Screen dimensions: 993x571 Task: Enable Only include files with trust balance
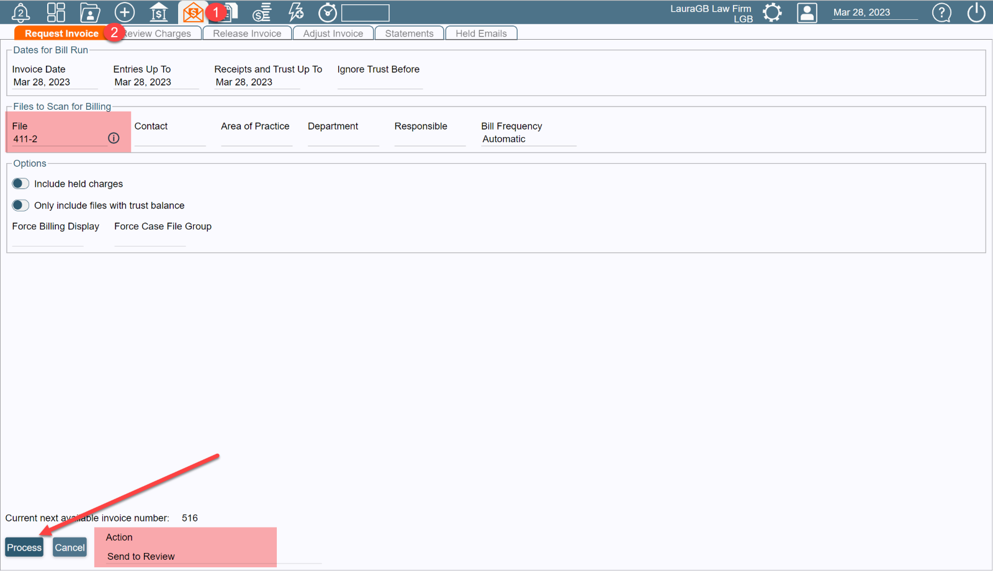pyautogui.click(x=20, y=205)
